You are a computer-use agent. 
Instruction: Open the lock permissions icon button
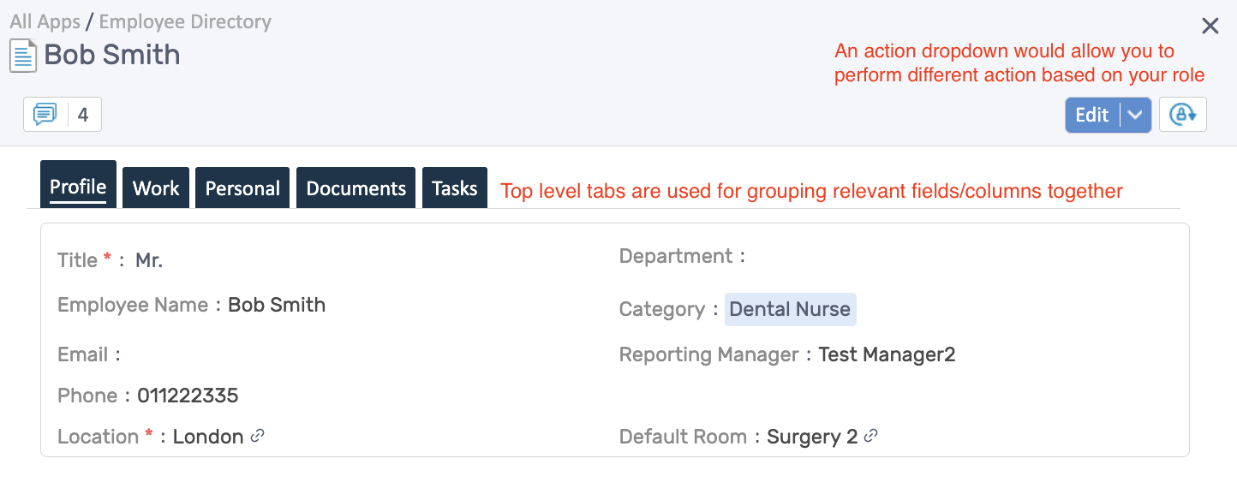[1182, 115]
